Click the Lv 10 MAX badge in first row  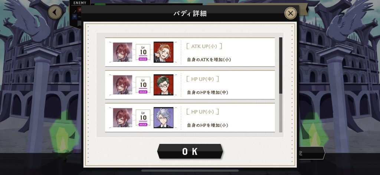point(143,52)
